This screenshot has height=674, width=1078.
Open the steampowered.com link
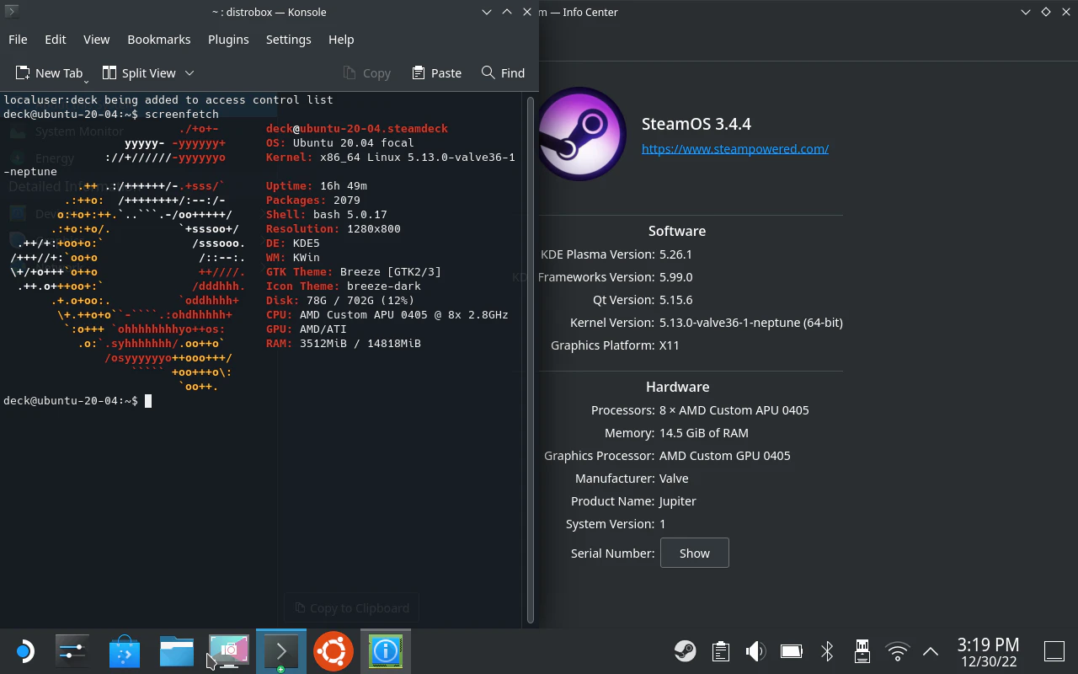click(735, 148)
